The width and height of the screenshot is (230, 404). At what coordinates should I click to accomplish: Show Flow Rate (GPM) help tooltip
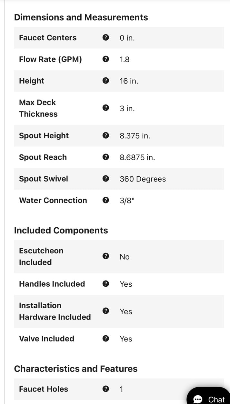pyautogui.click(x=105, y=59)
